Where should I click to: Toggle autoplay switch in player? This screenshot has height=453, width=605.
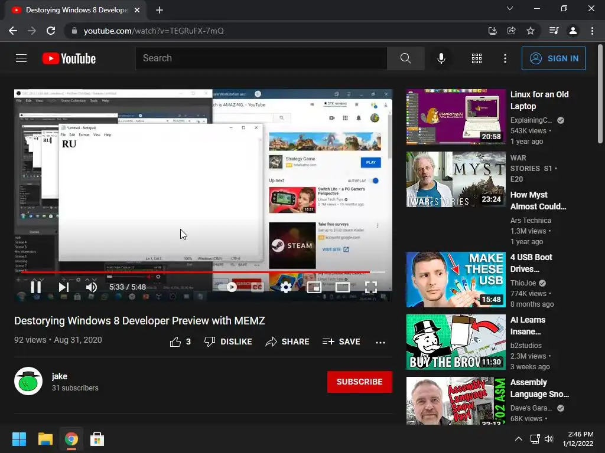(227, 287)
